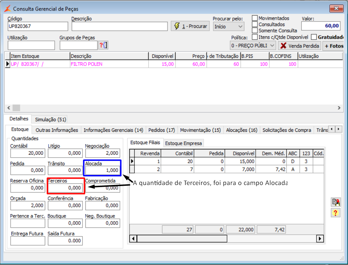Image resolution: width=348 pixels, height=265 pixels.
Task: Click the B.COFINS column header
Action: [x=283, y=56]
